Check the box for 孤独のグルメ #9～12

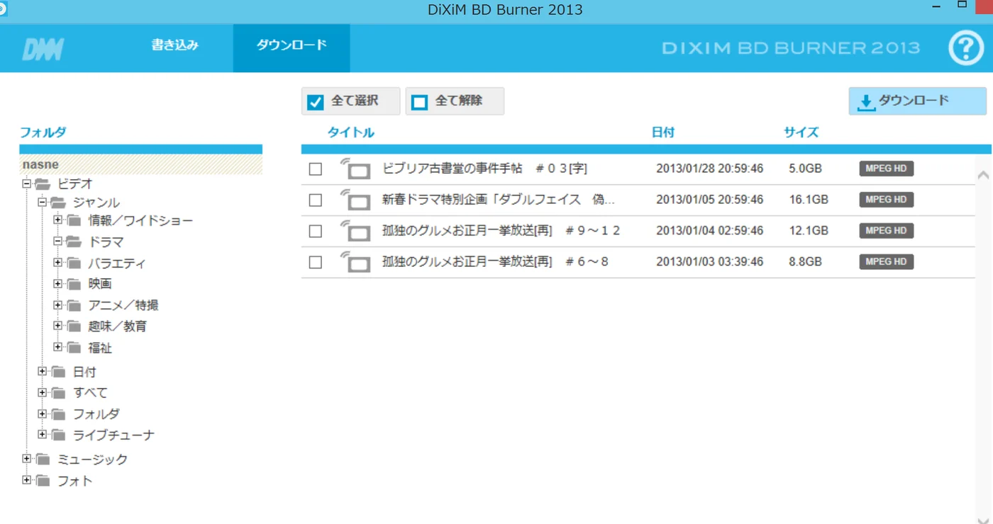point(316,232)
